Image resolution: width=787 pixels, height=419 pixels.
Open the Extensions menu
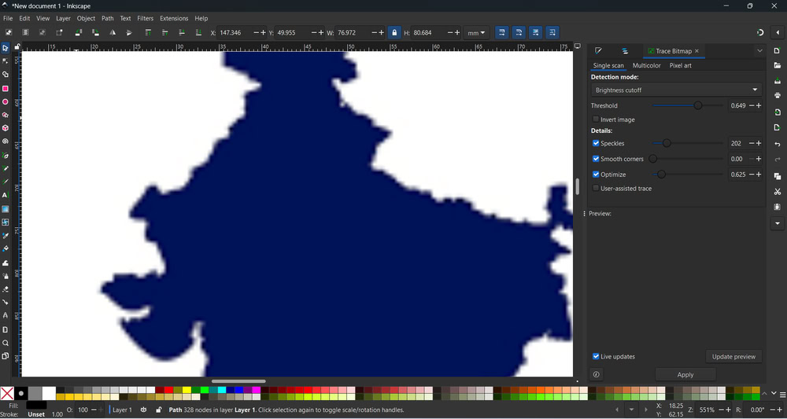174,19
